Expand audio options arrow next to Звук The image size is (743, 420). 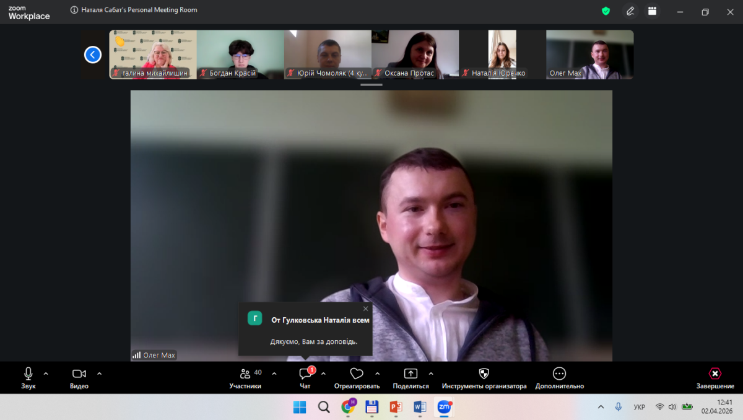click(46, 374)
